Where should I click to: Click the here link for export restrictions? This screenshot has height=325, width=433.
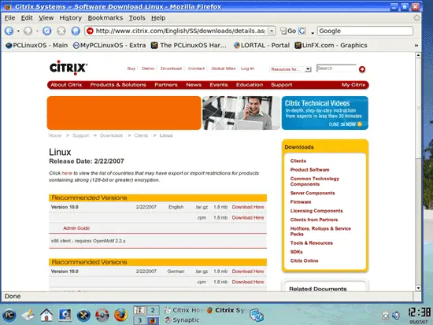(67, 173)
